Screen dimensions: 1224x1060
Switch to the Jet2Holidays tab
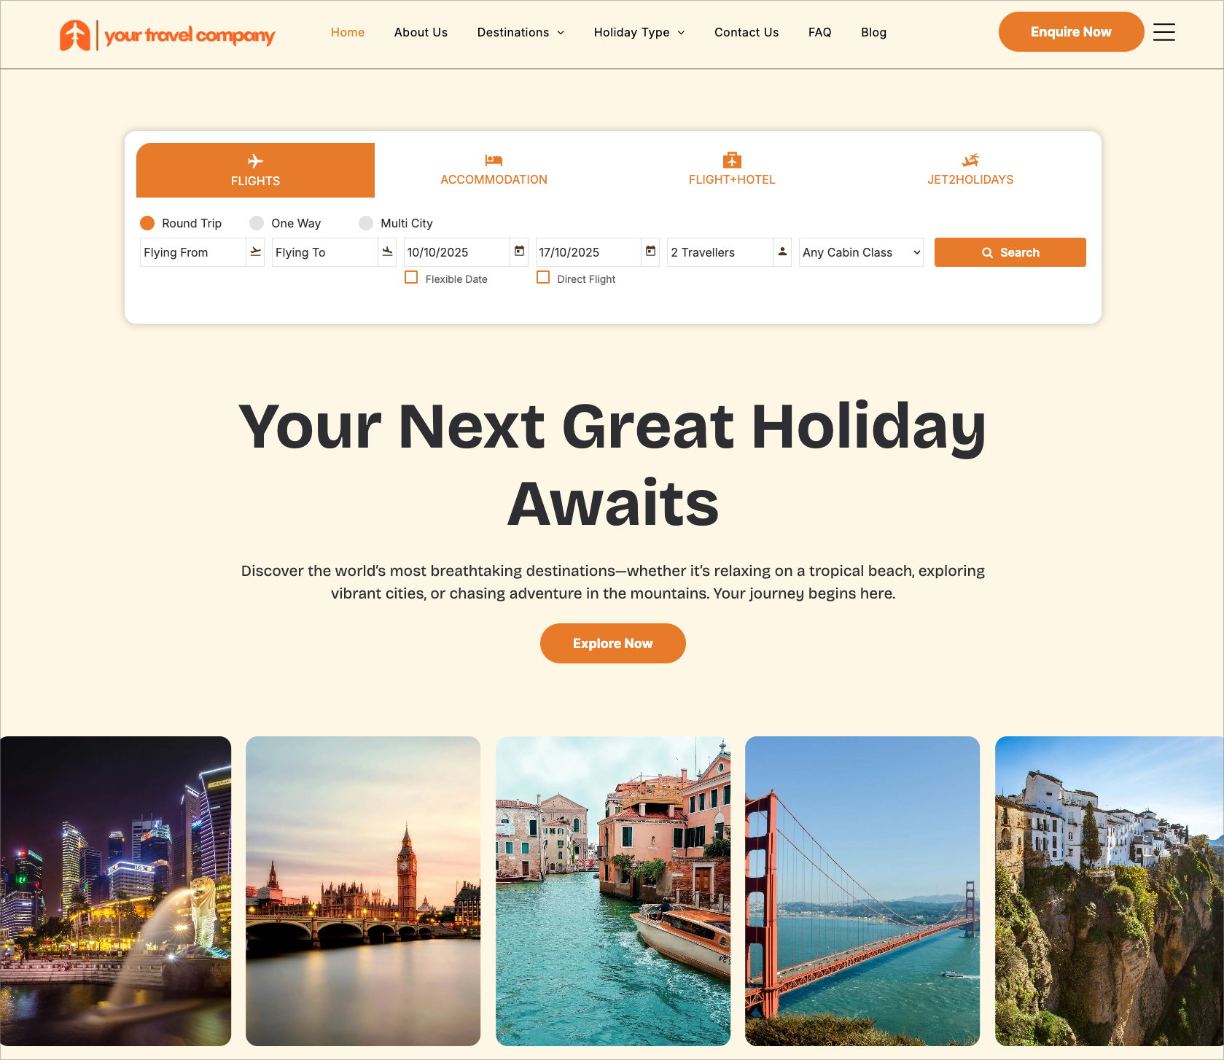click(x=970, y=170)
